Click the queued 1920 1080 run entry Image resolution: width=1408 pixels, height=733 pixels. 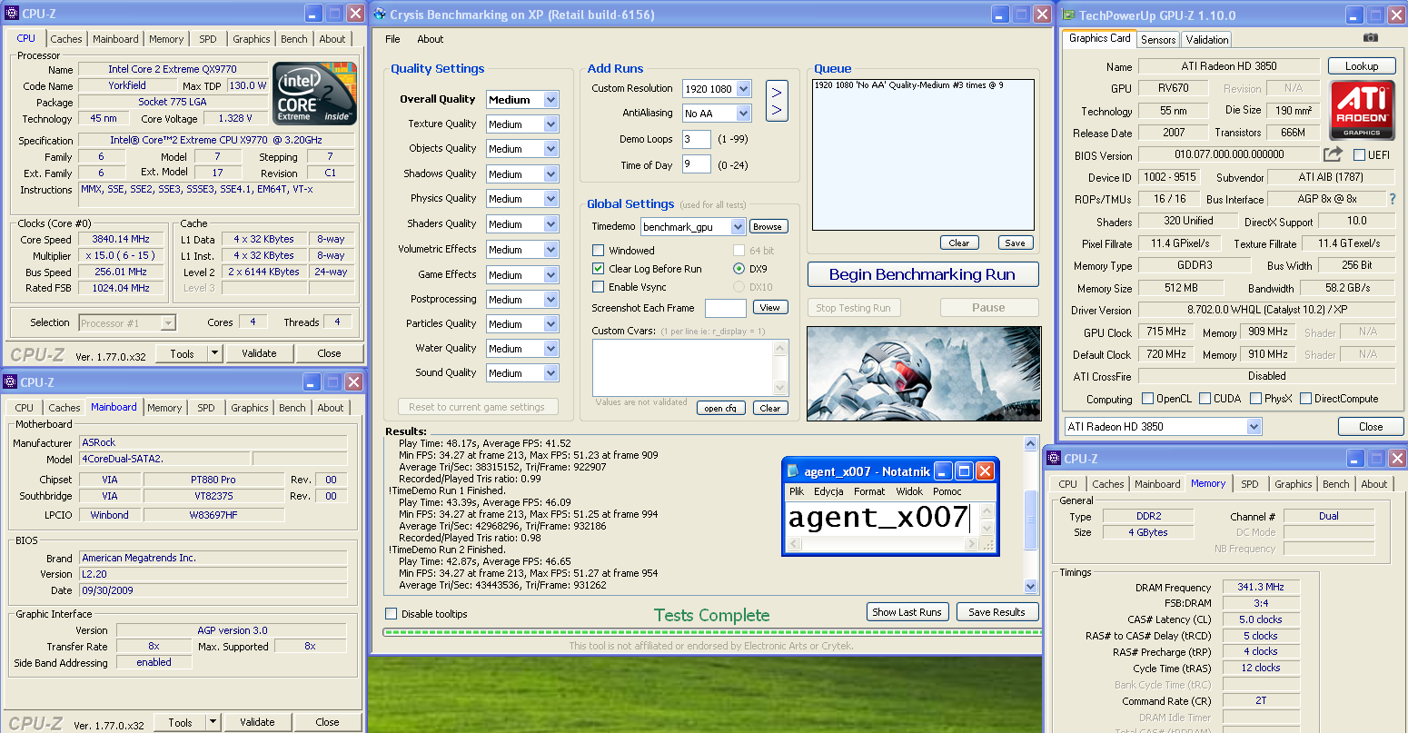point(909,85)
